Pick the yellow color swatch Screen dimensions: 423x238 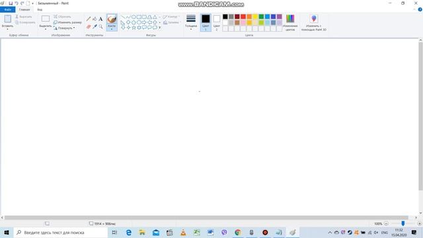[x=255, y=17]
